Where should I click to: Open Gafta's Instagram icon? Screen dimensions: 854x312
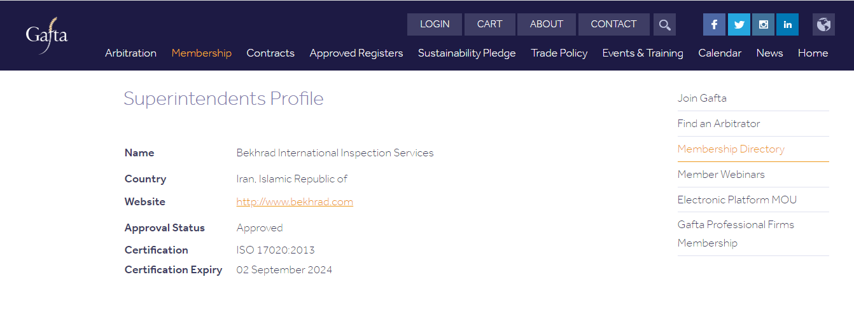(x=763, y=25)
